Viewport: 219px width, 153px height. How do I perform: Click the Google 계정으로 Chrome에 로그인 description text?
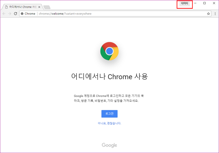(x=109, y=98)
